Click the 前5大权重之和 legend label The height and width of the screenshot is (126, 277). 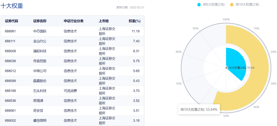214,5
